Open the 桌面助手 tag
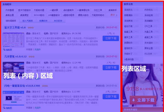Image resolution: width=164 pixels, height=112 pixels. [113, 10]
